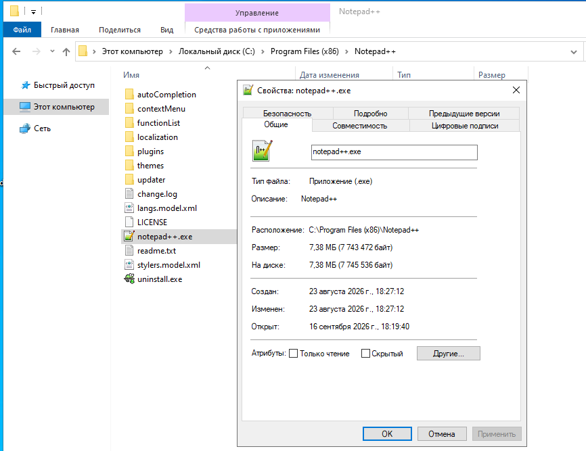Go back with the left arrow

[x=16, y=51]
